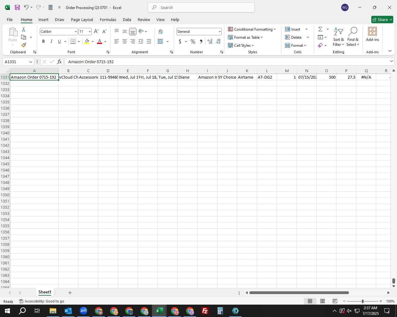Select the Format Painter brush

[x=24, y=45]
